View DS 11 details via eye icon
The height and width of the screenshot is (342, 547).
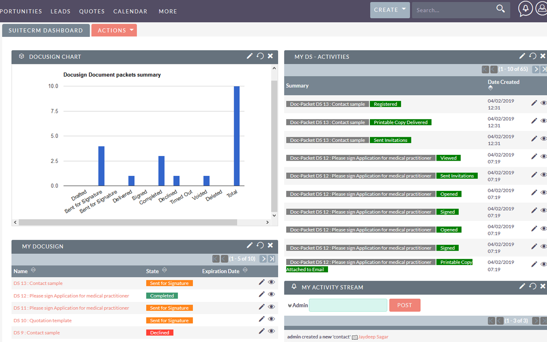coord(271,307)
